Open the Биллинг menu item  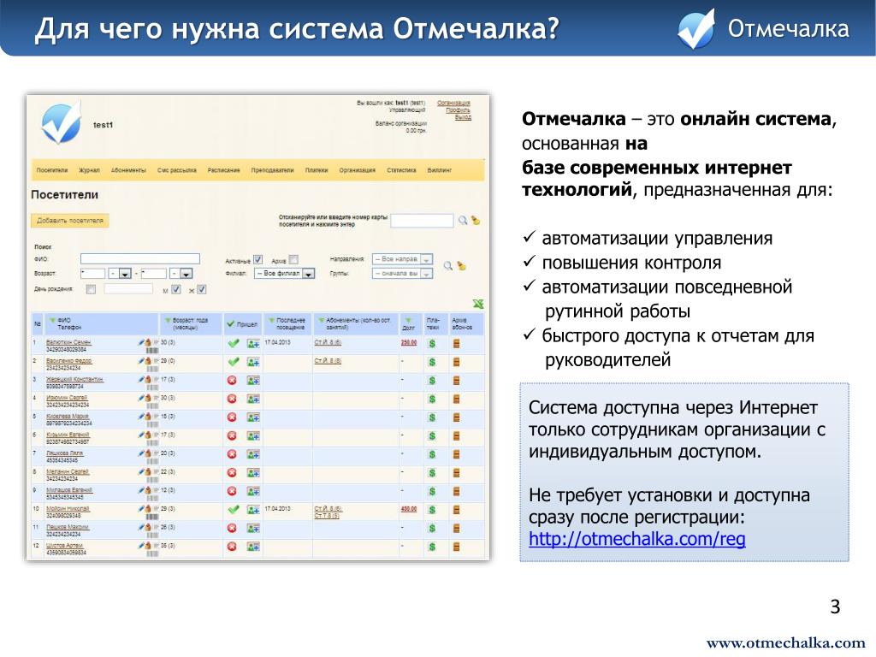tap(439, 170)
